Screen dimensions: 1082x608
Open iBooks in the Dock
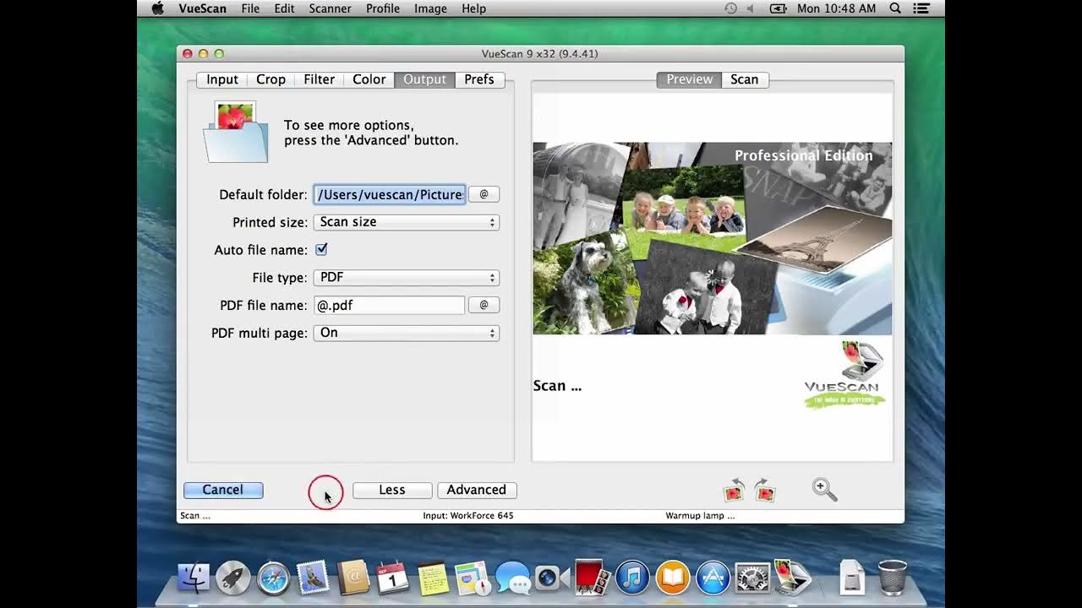pyautogui.click(x=672, y=578)
